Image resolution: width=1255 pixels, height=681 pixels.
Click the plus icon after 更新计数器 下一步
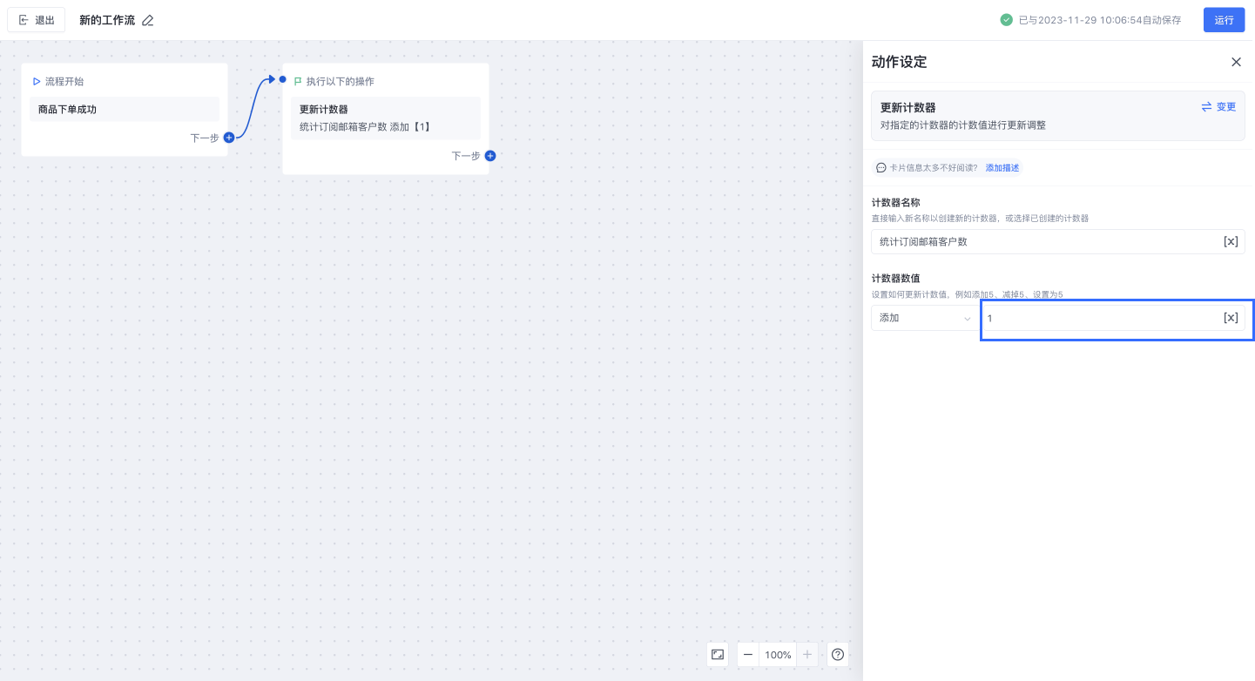coord(490,156)
